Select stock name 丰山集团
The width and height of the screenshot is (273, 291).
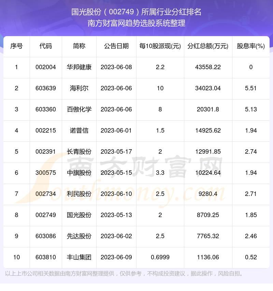coord(79,257)
